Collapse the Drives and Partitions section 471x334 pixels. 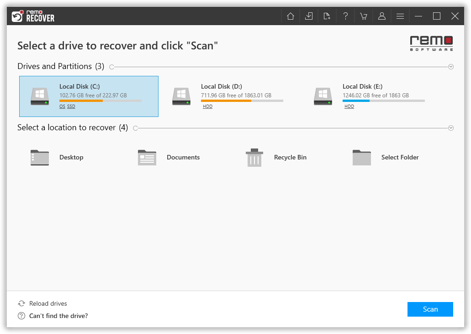pos(451,66)
